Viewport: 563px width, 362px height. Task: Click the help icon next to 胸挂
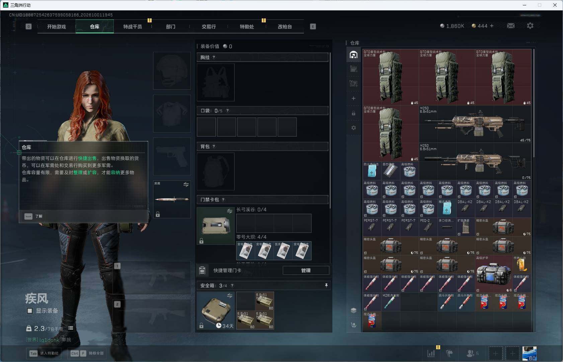point(214,57)
